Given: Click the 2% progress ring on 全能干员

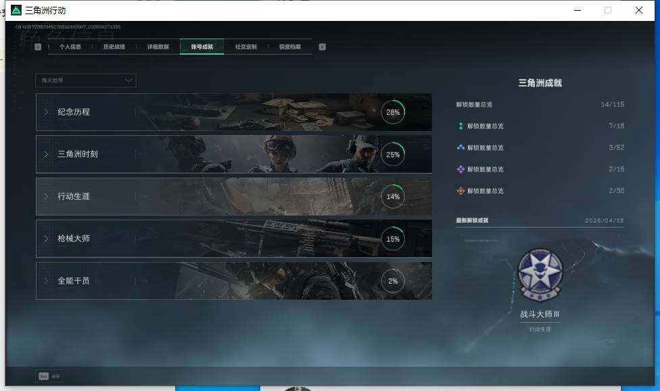Looking at the screenshot, I should 393,281.
